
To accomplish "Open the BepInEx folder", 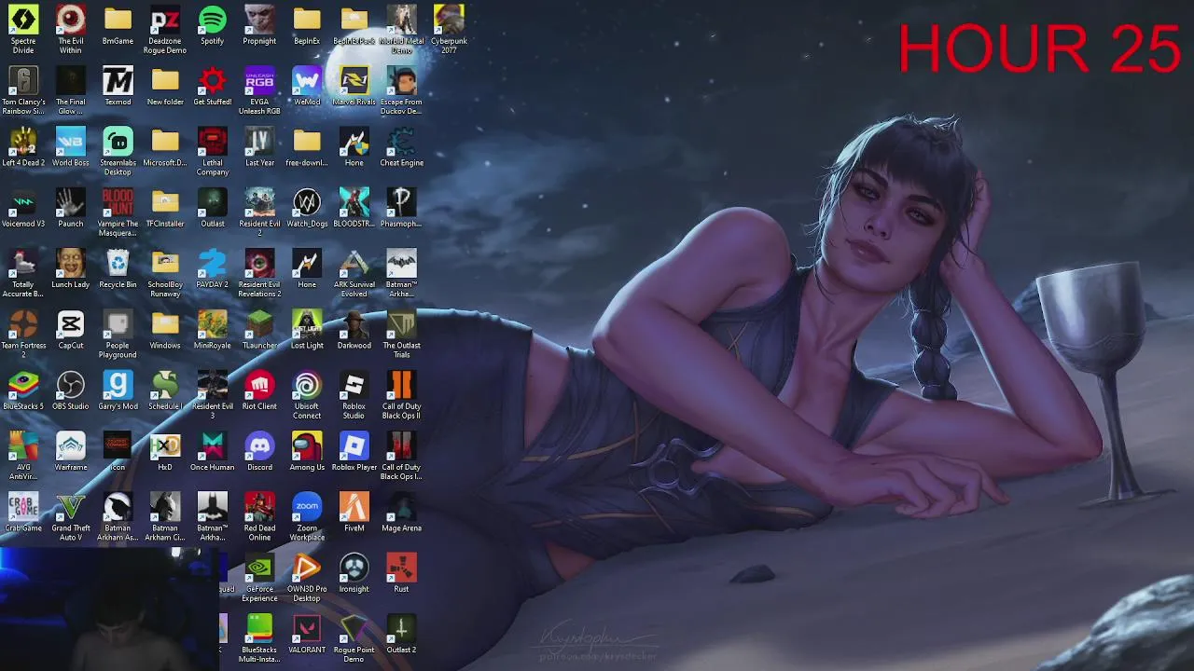I will [x=307, y=20].
